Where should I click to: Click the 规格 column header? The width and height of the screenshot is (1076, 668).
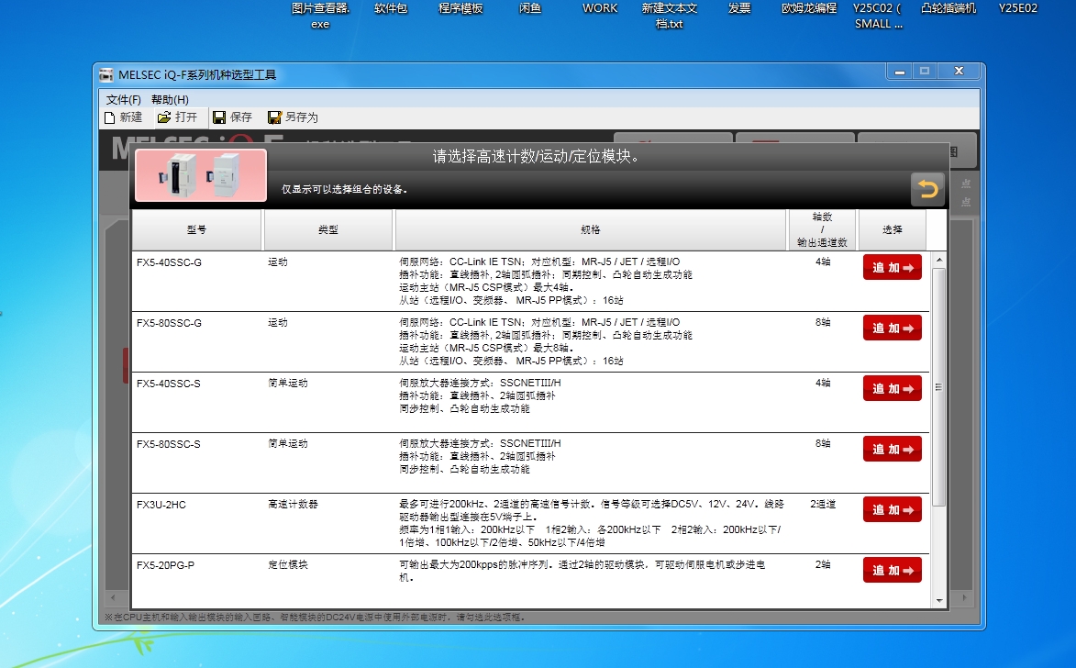pyautogui.click(x=590, y=230)
